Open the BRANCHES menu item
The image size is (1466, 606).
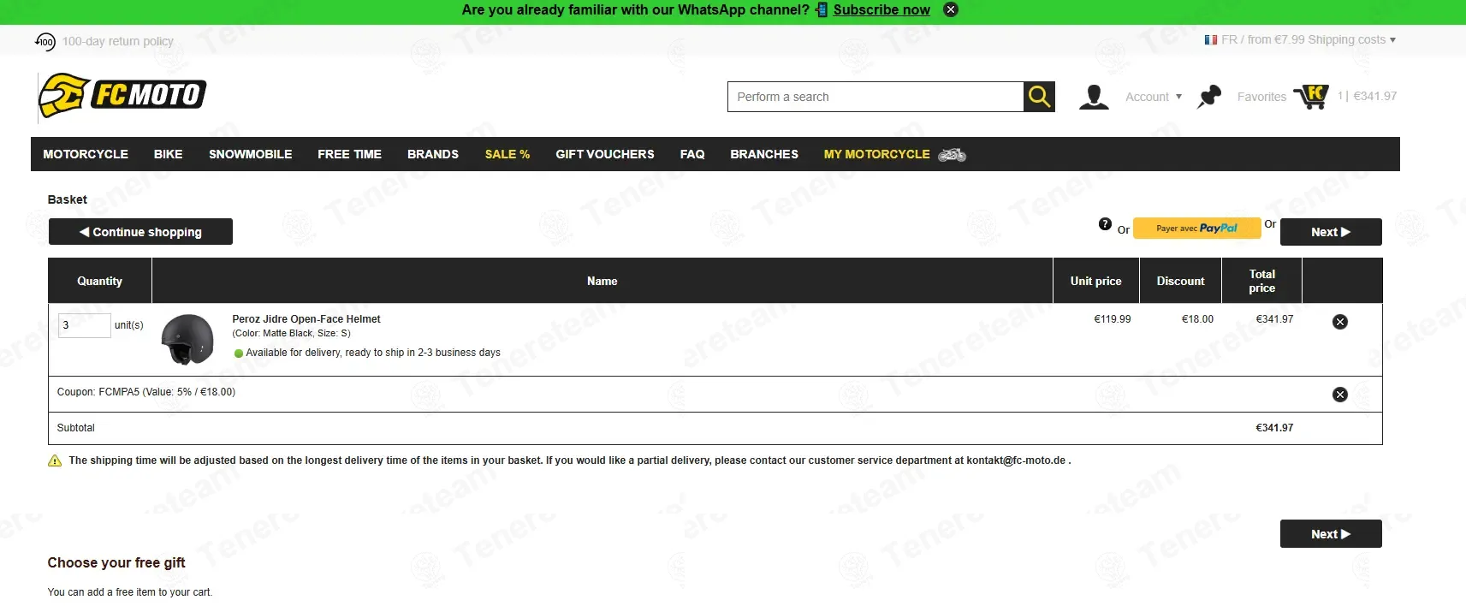764,154
